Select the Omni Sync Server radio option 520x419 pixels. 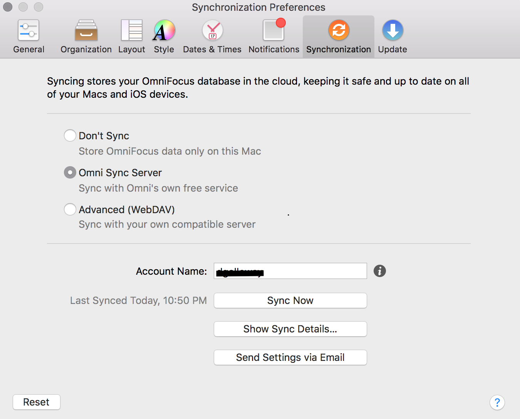click(x=70, y=172)
